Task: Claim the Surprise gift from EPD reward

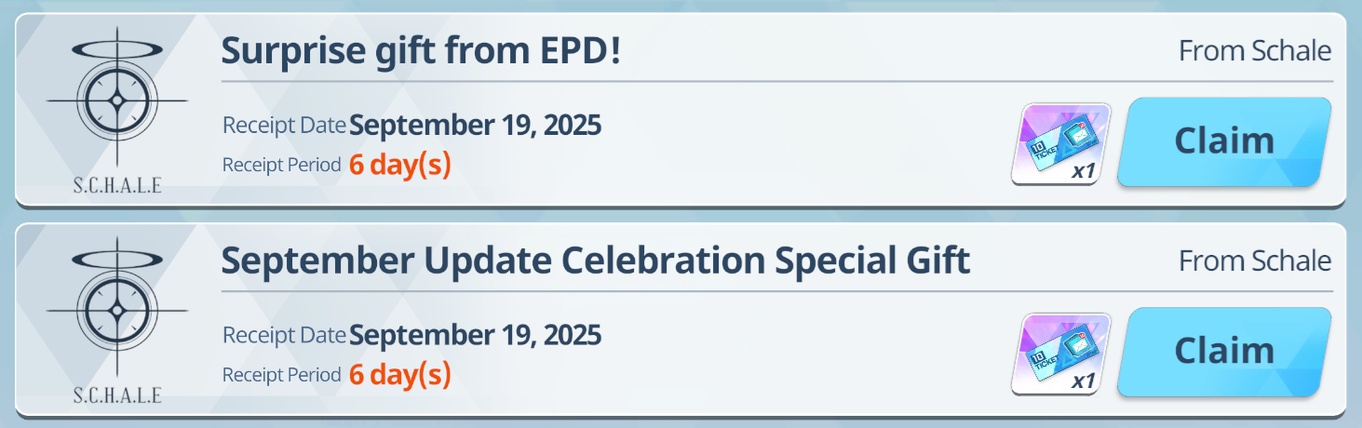Action: [1224, 141]
